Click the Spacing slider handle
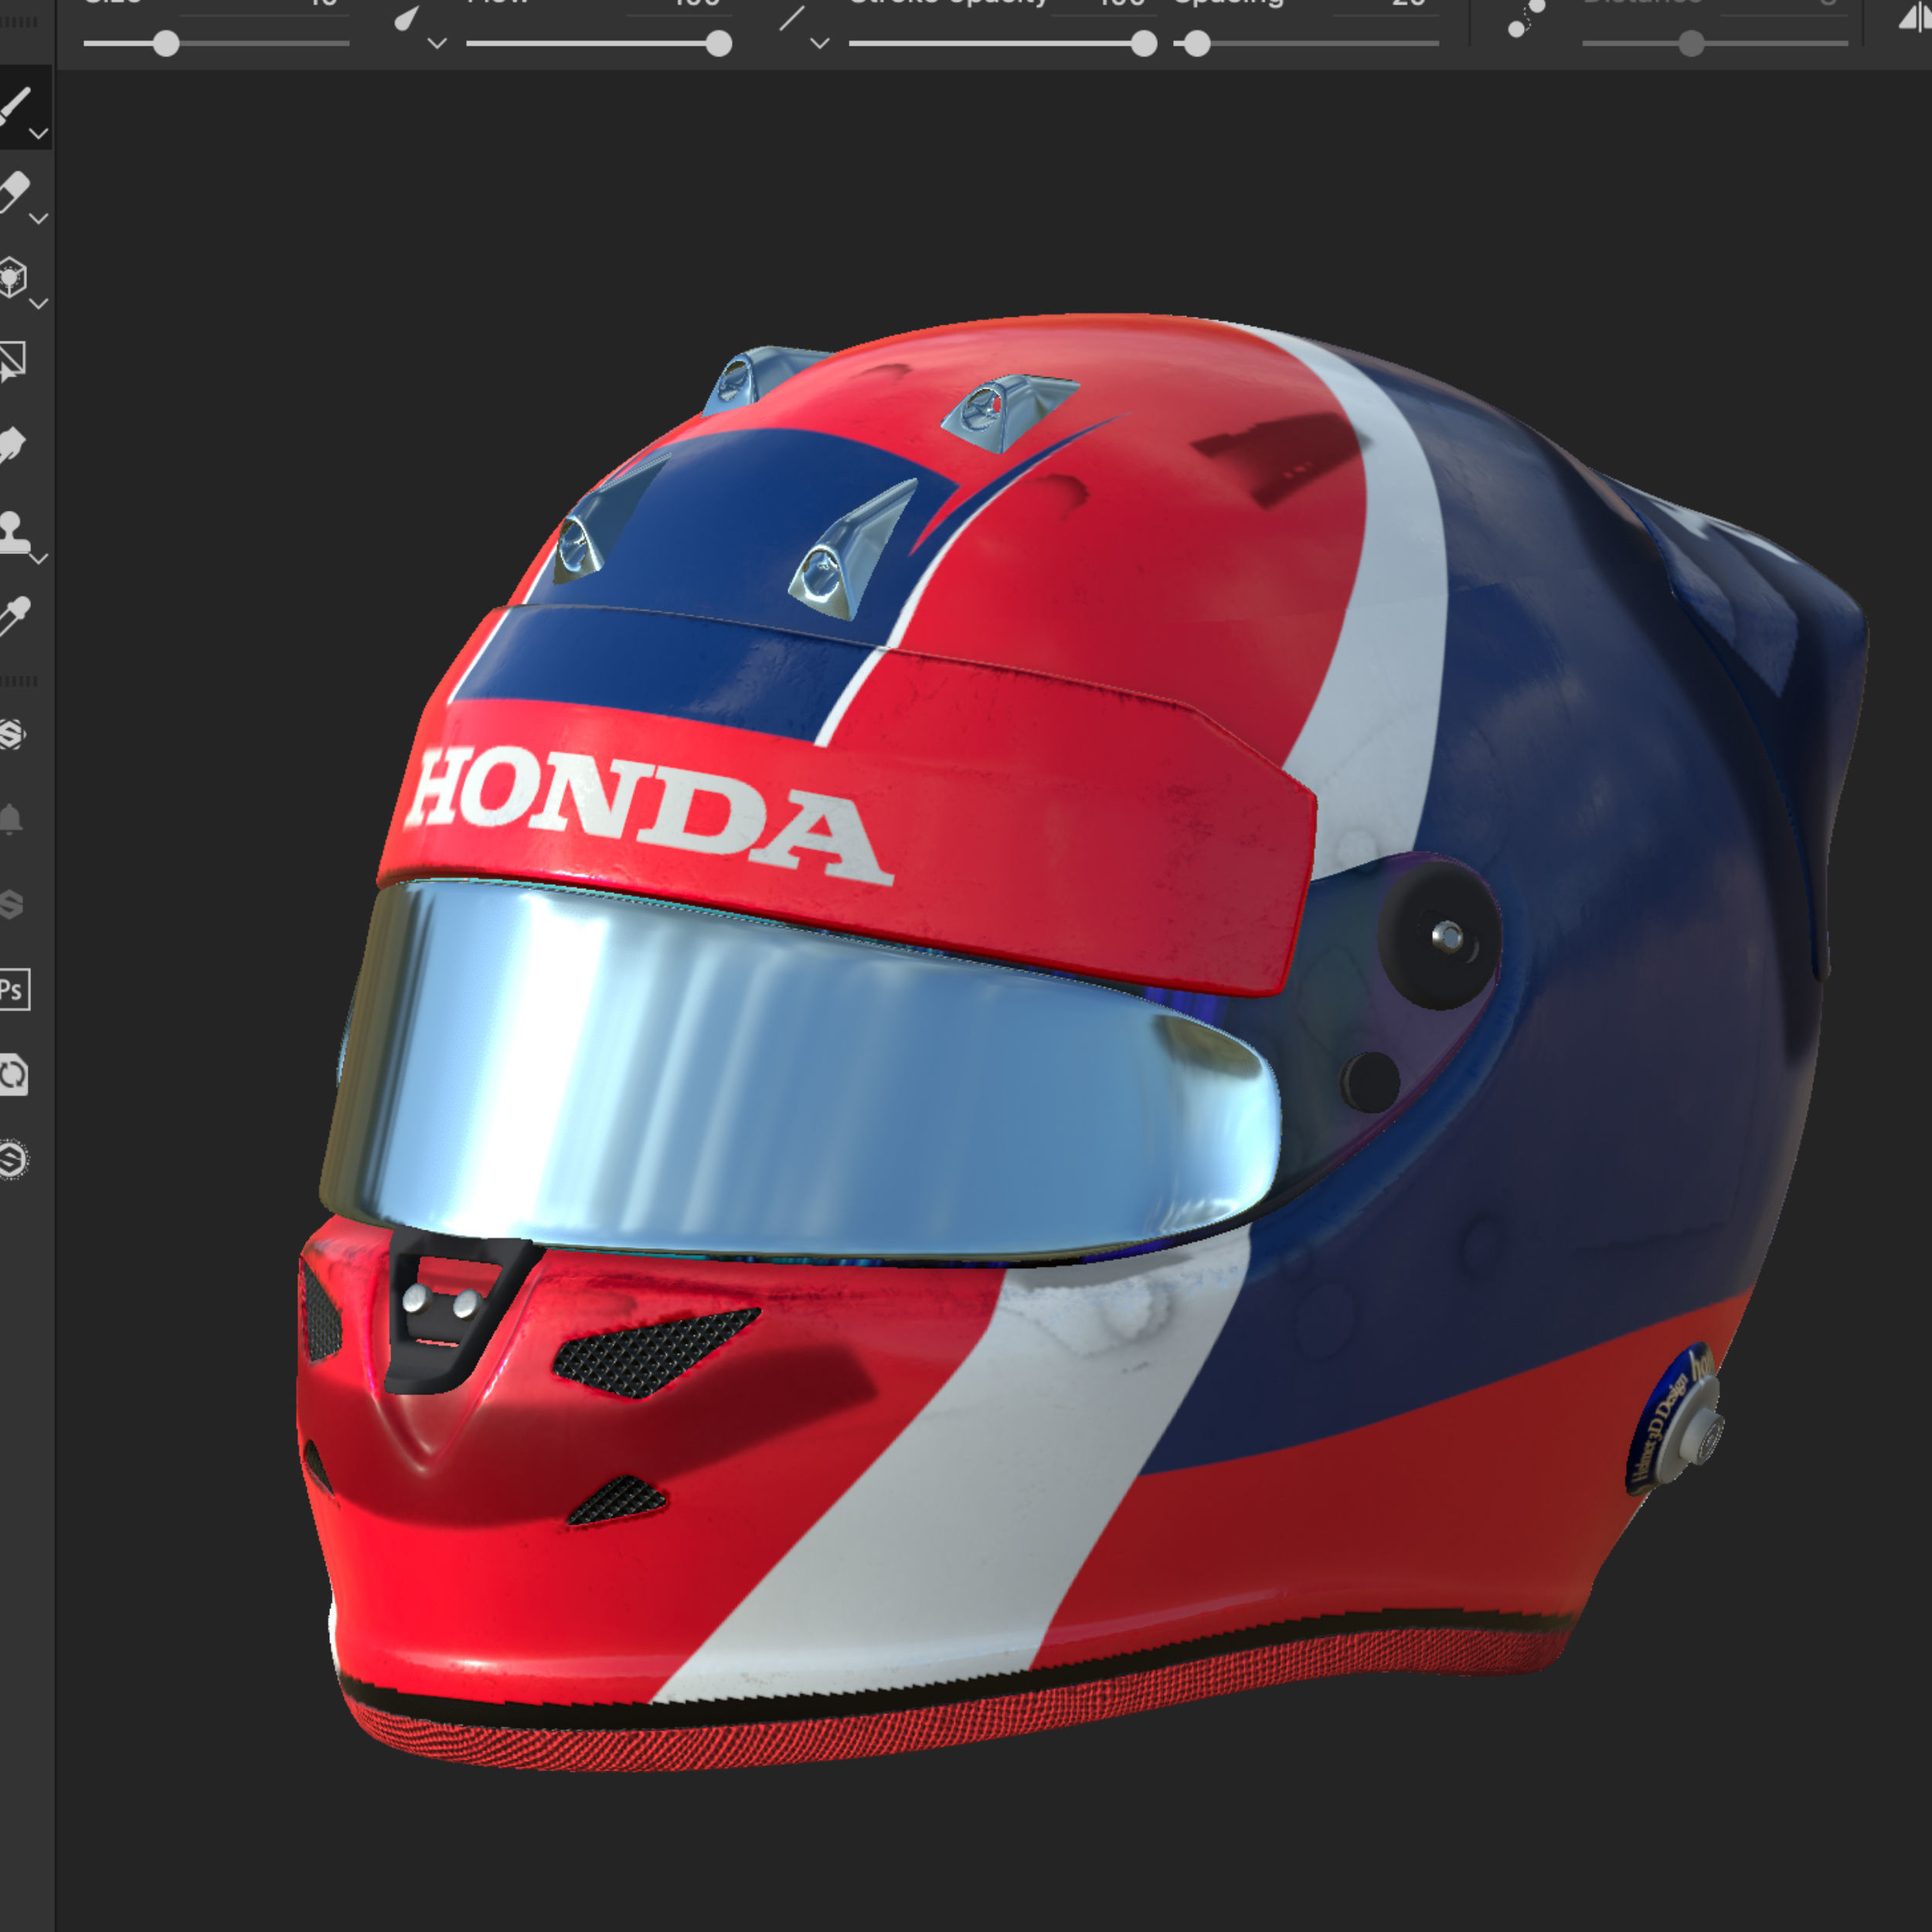 [x=1197, y=43]
